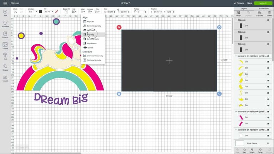Click the linetype dark color swatch

41,12
